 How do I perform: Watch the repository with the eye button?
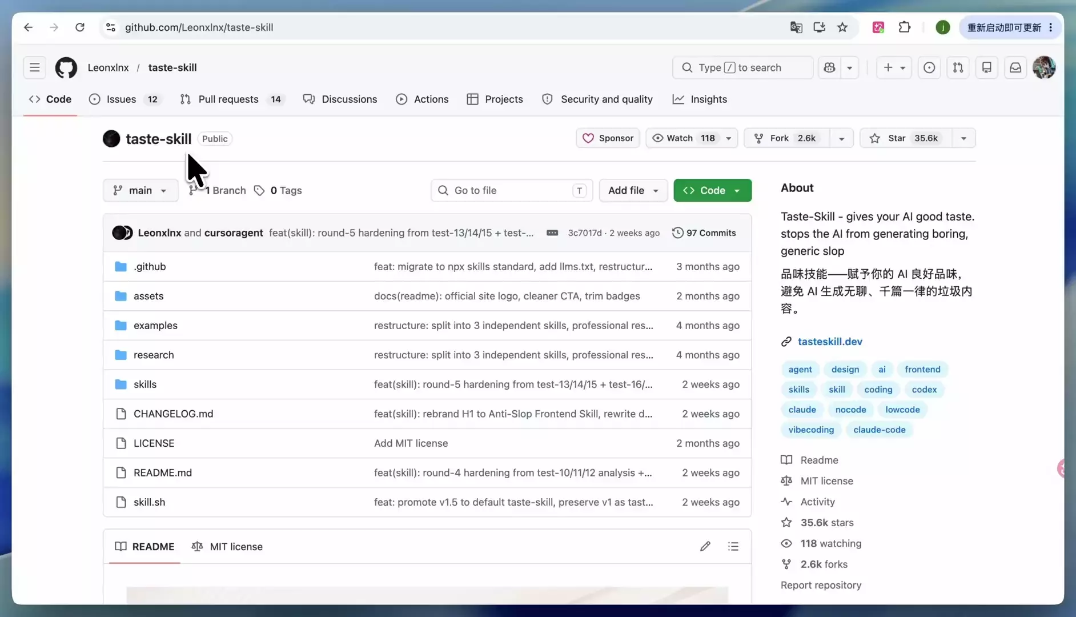tap(684, 138)
